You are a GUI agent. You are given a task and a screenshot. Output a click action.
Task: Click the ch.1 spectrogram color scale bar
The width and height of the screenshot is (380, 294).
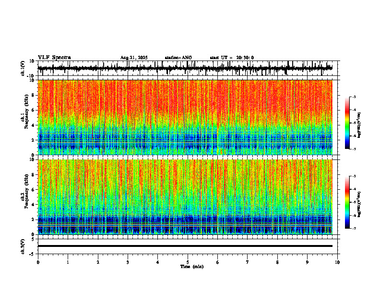[x=347, y=123]
